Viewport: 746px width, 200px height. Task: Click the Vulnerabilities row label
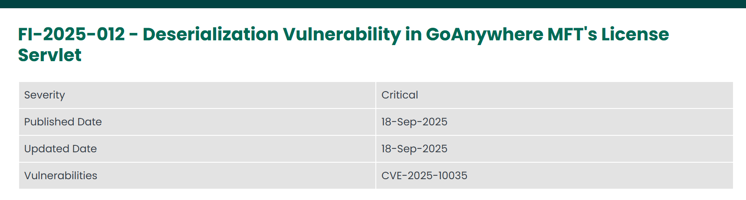[60, 176]
